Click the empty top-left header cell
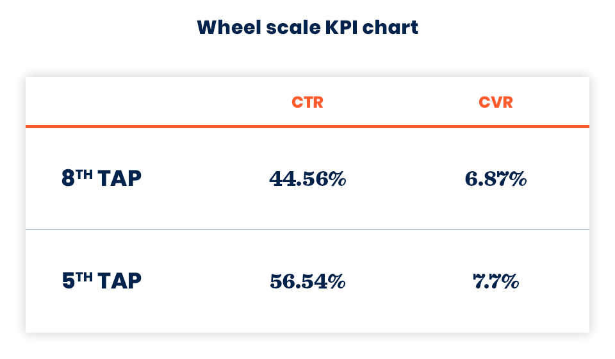The height and width of the screenshot is (359, 615). point(122,103)
